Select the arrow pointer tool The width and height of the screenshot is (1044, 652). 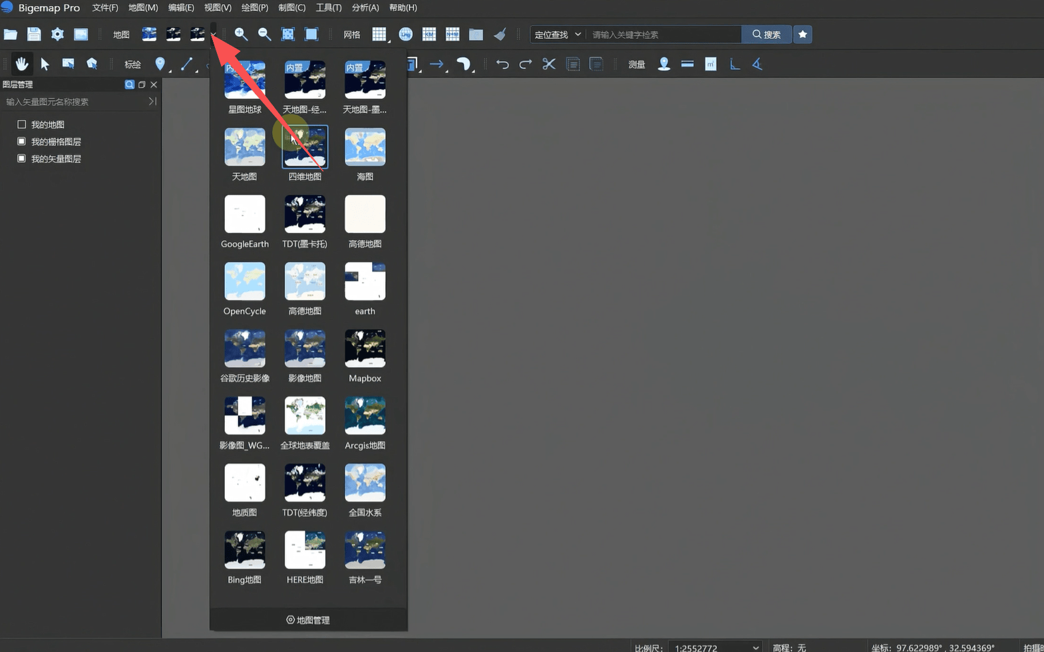tap(45, 64)
